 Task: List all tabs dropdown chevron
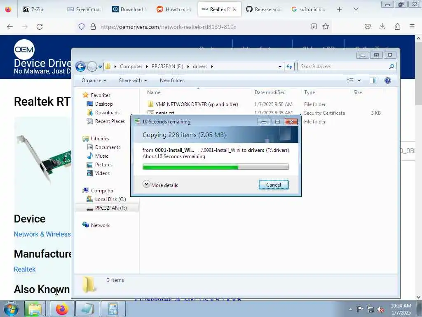point(356,9)
